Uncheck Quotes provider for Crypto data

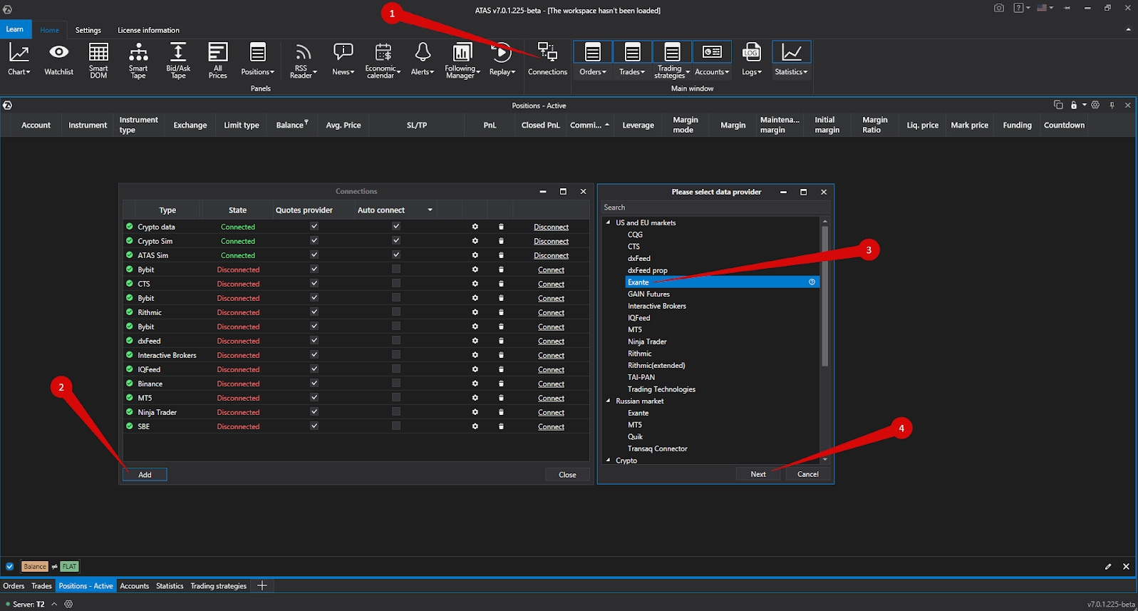[314, 227]
